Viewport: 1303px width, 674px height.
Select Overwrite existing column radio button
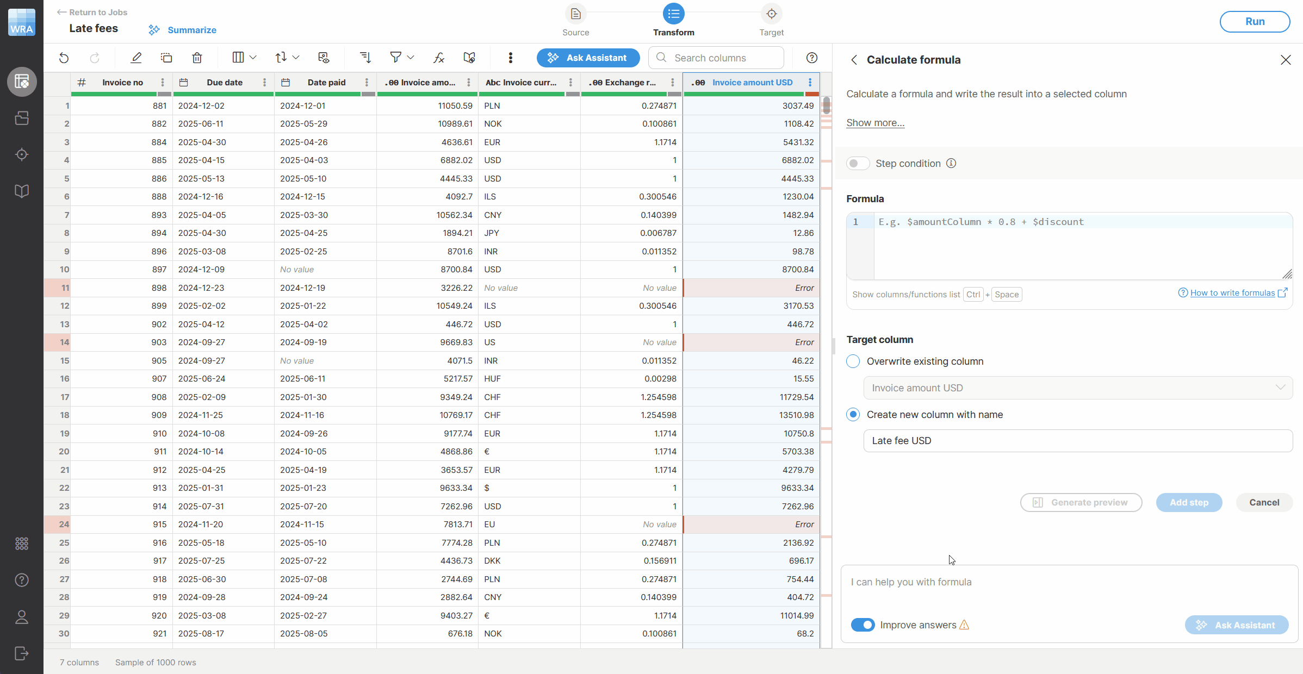[x=852, y=361]
